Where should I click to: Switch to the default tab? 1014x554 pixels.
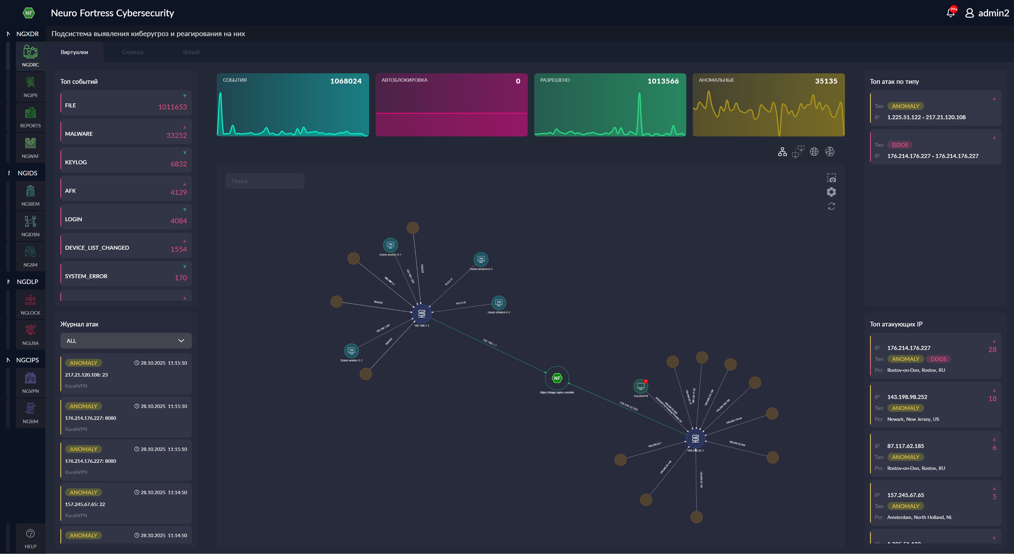tap(191, 52)
